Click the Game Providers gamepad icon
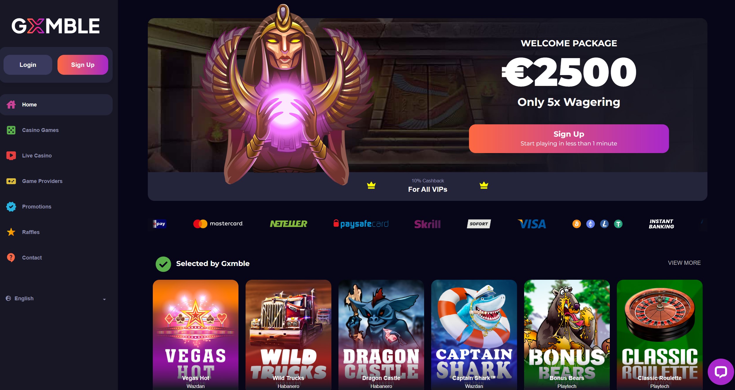Image resolution: width=735 pixels, height=390 pixels. pyautogui.click(x=11, y=181)
